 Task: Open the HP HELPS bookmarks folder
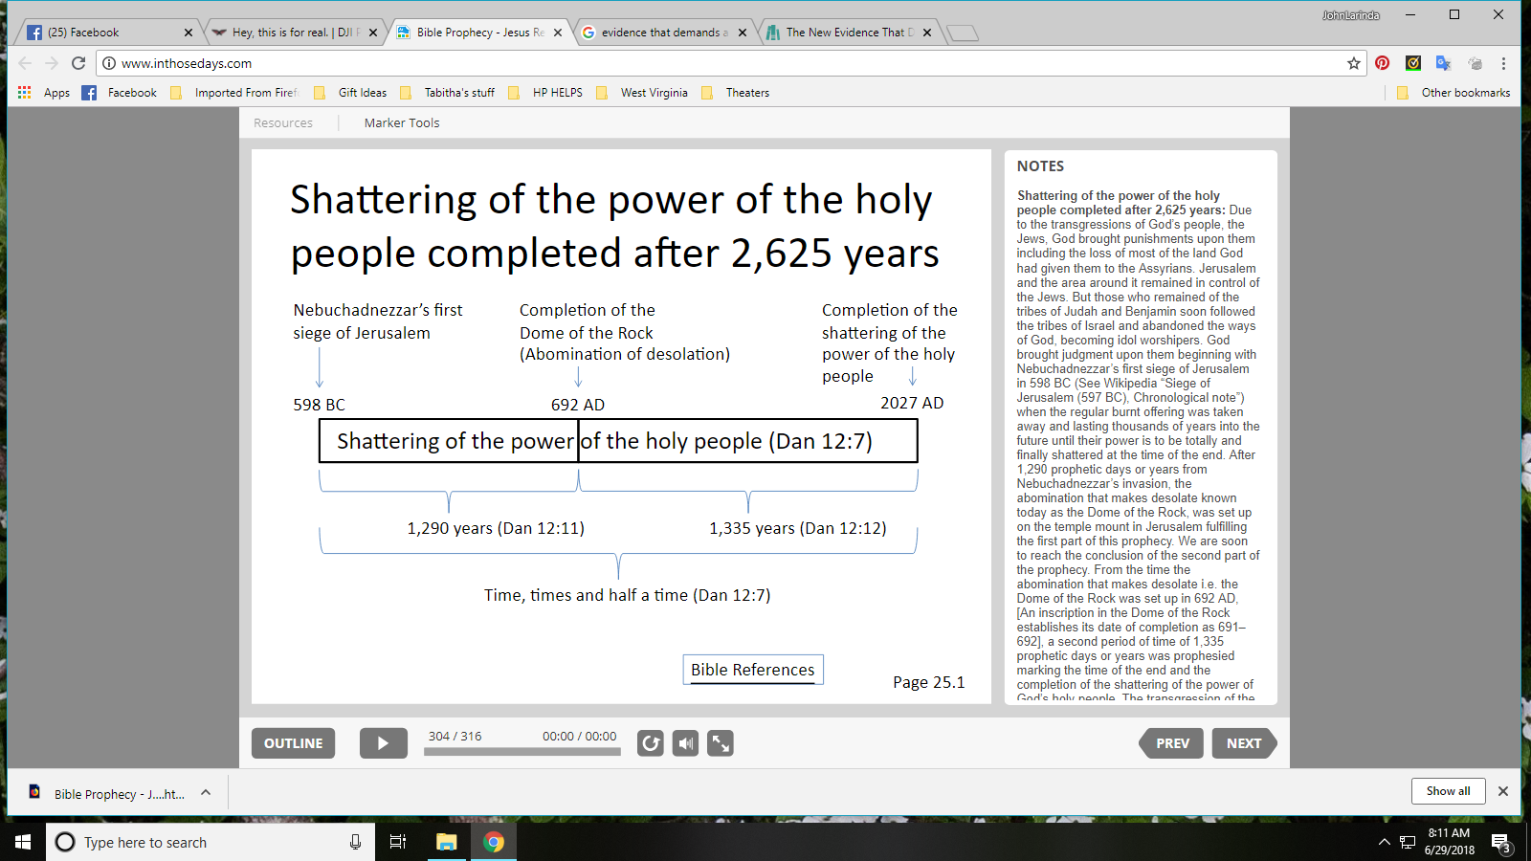(x=545, y=93)
